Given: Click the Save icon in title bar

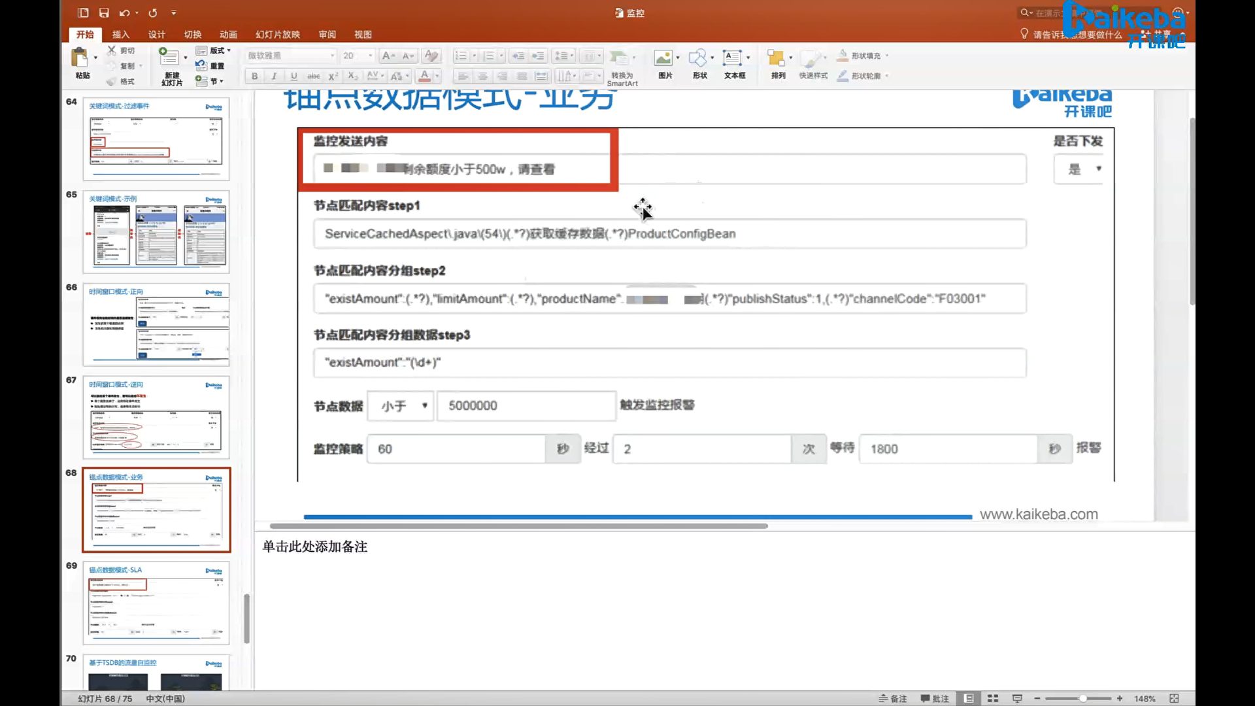Looking at the screenshot, I should point(104,12).
